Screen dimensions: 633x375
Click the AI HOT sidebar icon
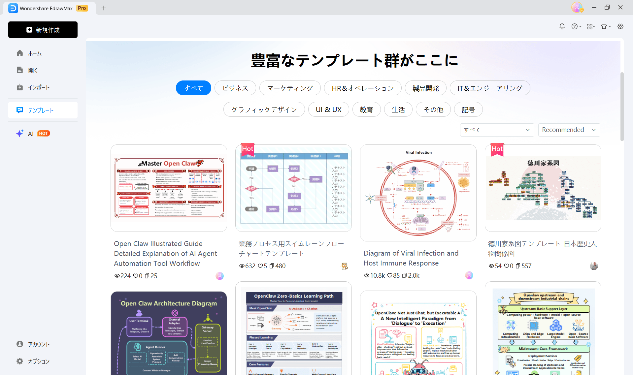20,133
